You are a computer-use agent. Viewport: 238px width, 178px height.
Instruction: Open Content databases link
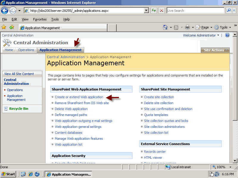click(68, 133)
